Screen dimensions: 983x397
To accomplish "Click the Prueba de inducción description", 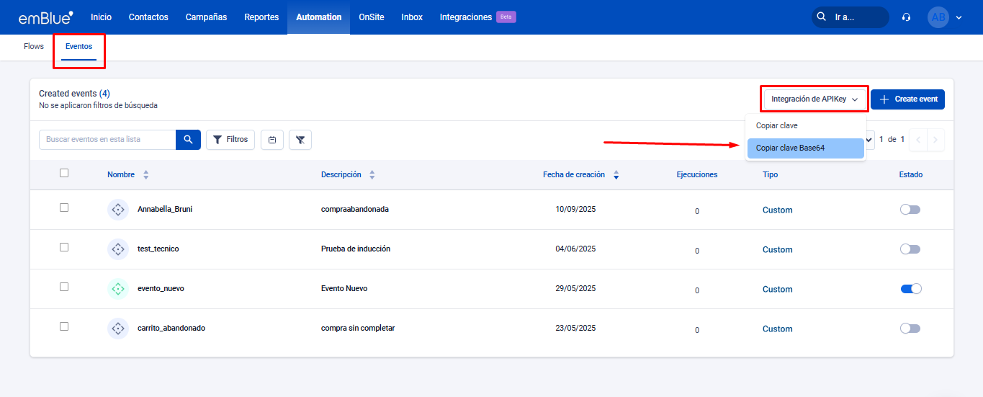I will pos(356,249).
